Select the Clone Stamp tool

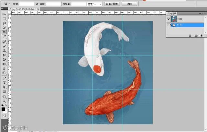click(x=4, y=51)
